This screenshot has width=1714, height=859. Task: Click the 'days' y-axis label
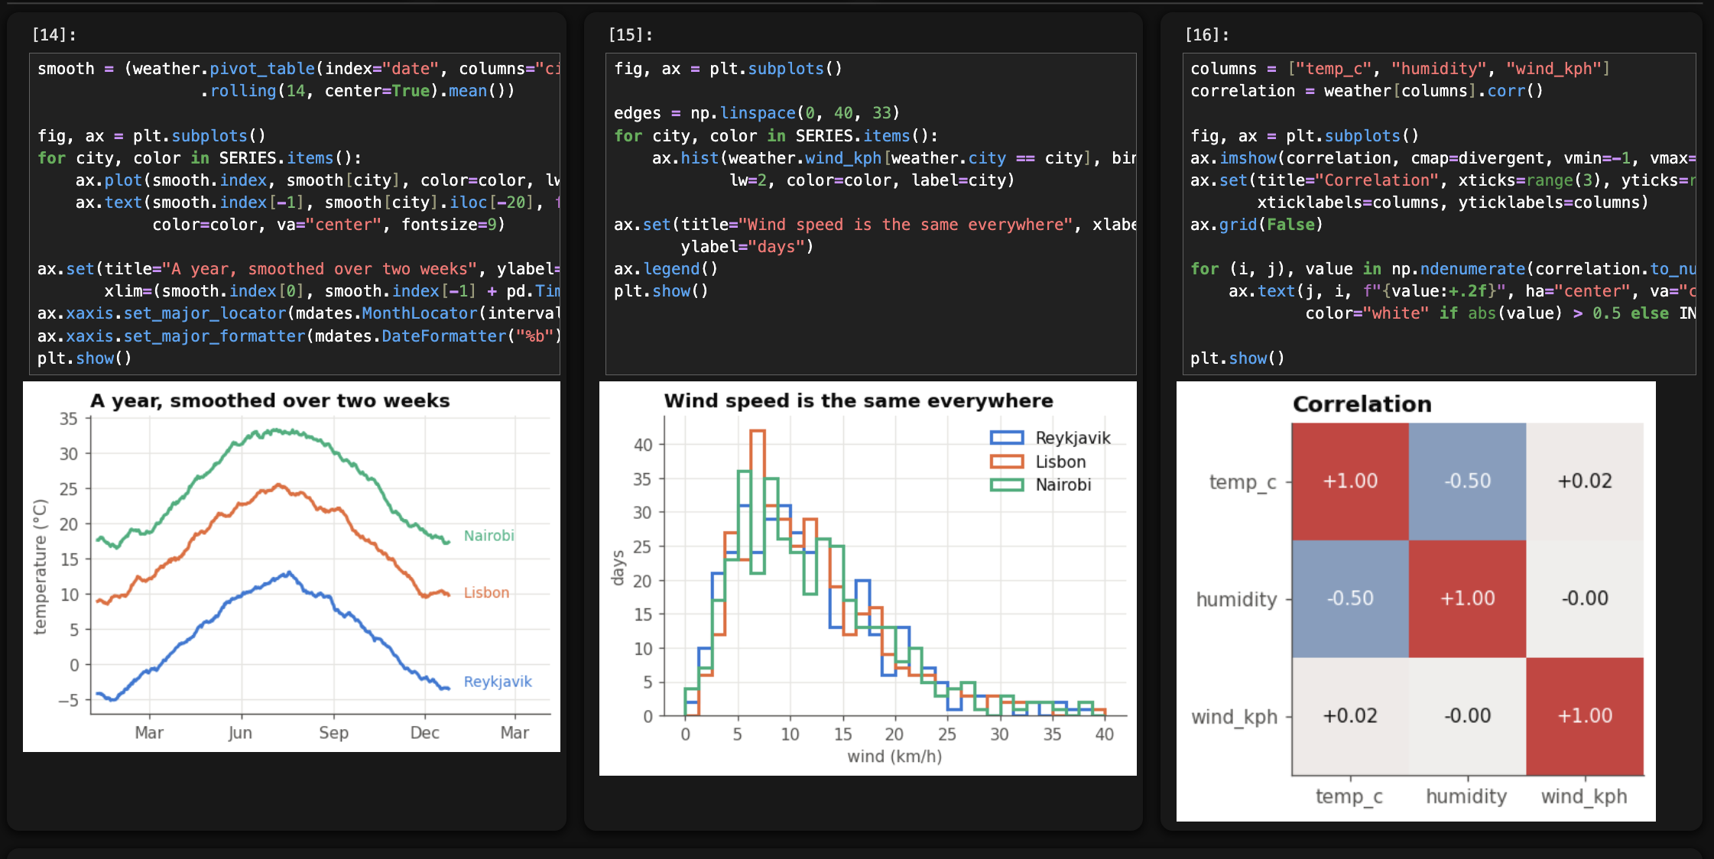tap(618, 568)
